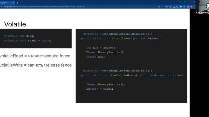209x117 pixels.
Task: Click the volatileWrite release fence text
Action: click(36, 65)
